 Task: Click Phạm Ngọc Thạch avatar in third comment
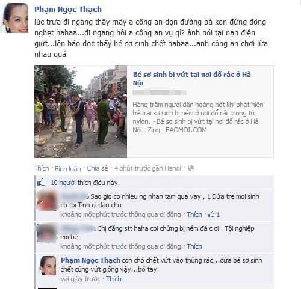pyautogui.click(x=48, y=266)
